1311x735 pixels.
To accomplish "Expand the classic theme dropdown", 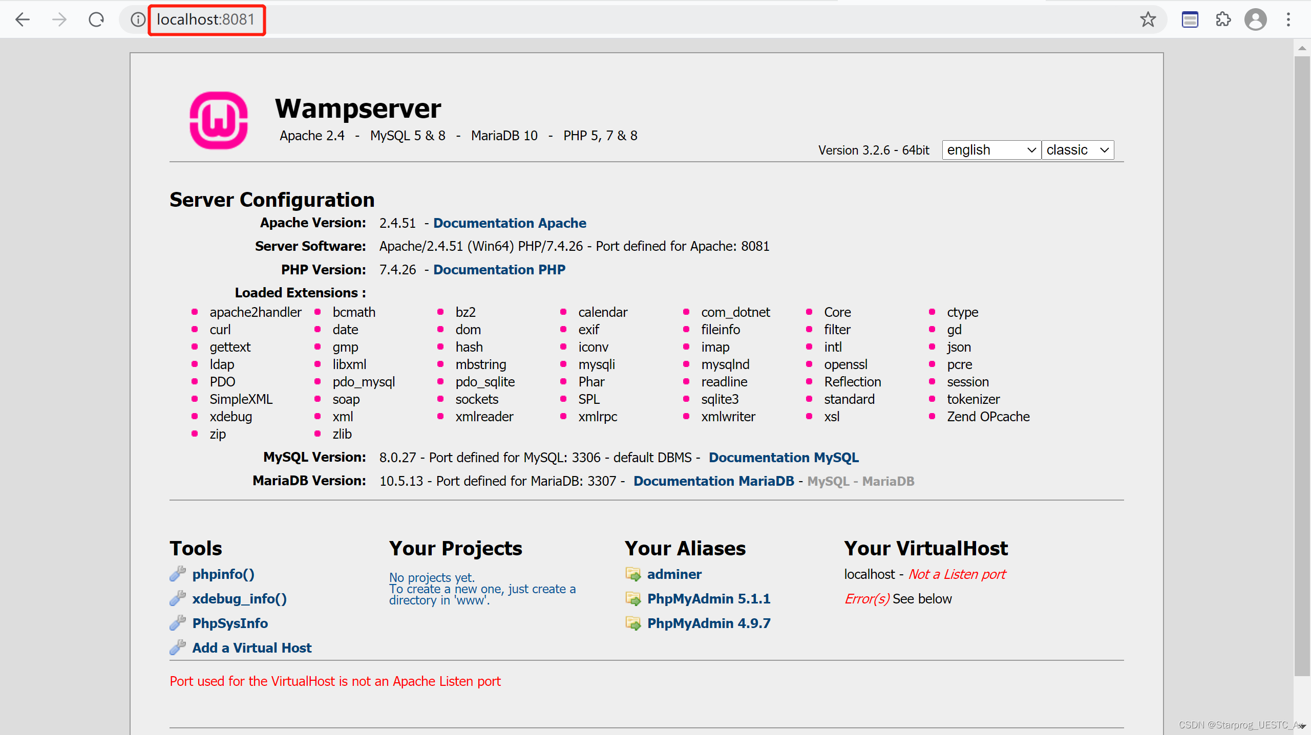I will (1077, 150).
